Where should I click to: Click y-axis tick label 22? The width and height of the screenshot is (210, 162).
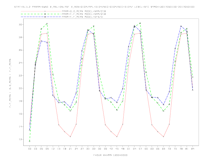[x=20, y=76]
